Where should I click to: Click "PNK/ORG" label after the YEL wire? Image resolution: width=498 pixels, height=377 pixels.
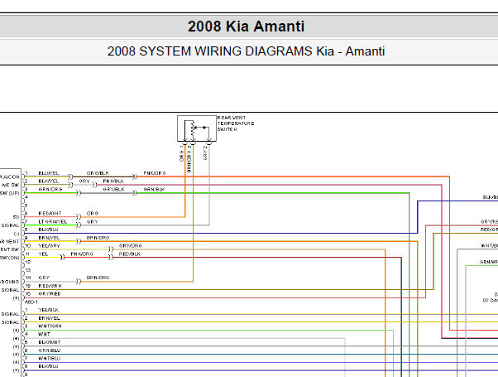82,254
